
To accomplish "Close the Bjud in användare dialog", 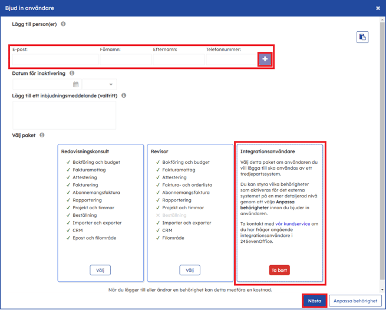I will click(x=378, y=8).
